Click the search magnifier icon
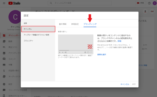Viewport: 157px width, 97px height. pyautogui.click(x=51, y=3)
